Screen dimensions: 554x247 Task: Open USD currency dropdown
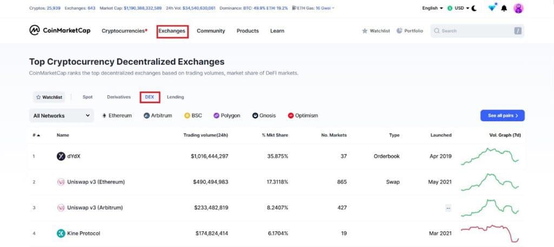[x=458, y=8]
